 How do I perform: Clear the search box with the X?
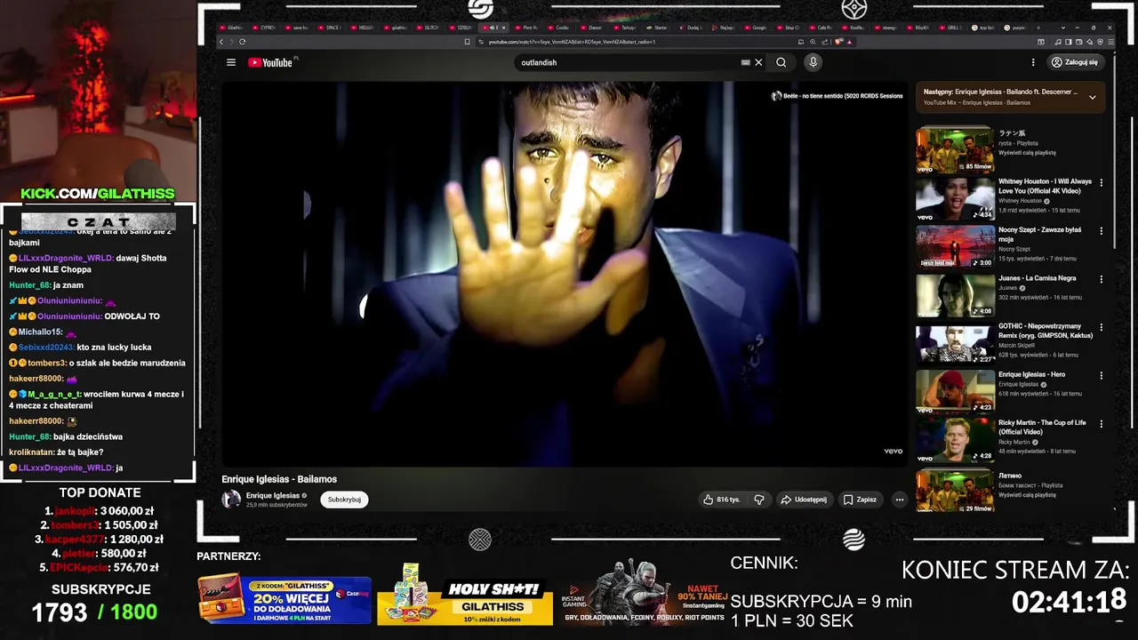click(x=758, y=62)
